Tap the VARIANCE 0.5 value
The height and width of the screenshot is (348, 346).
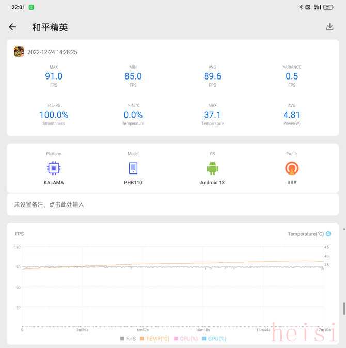pos(292,76)
